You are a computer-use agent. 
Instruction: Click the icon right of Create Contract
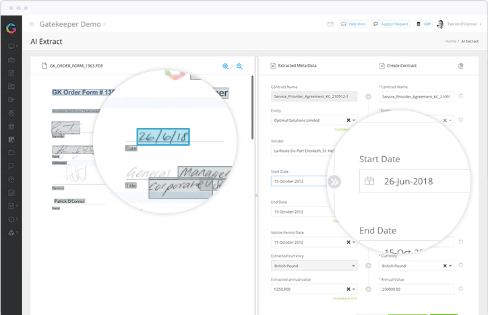460,66
